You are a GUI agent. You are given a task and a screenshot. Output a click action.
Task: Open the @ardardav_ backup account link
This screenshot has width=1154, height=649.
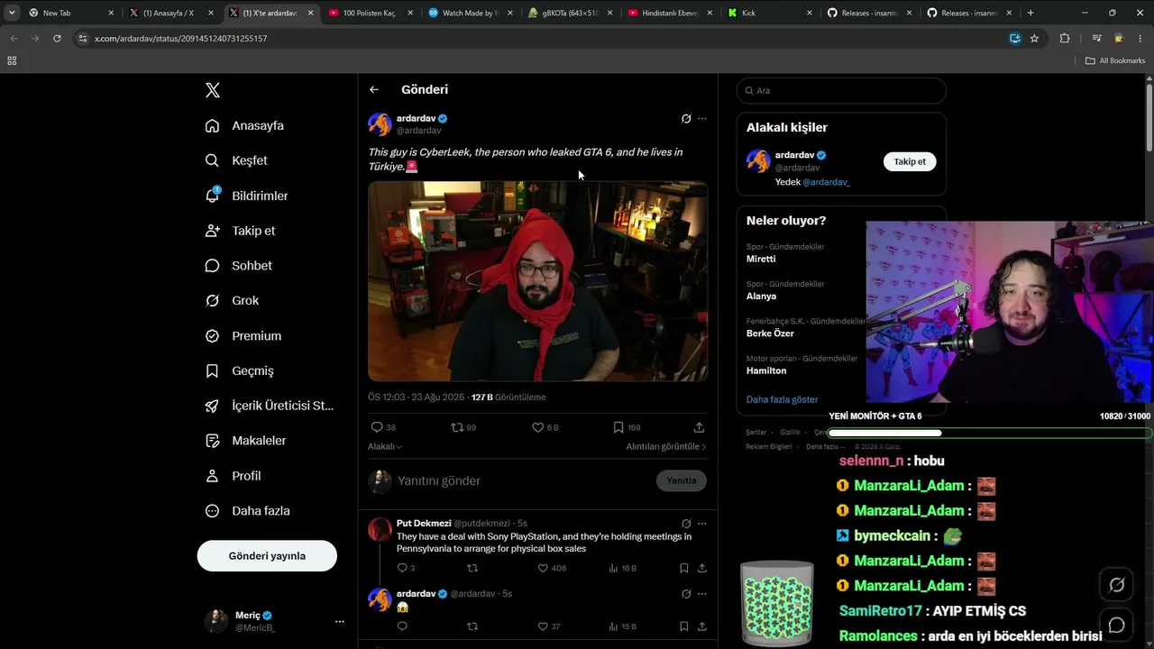coord(826,182)
